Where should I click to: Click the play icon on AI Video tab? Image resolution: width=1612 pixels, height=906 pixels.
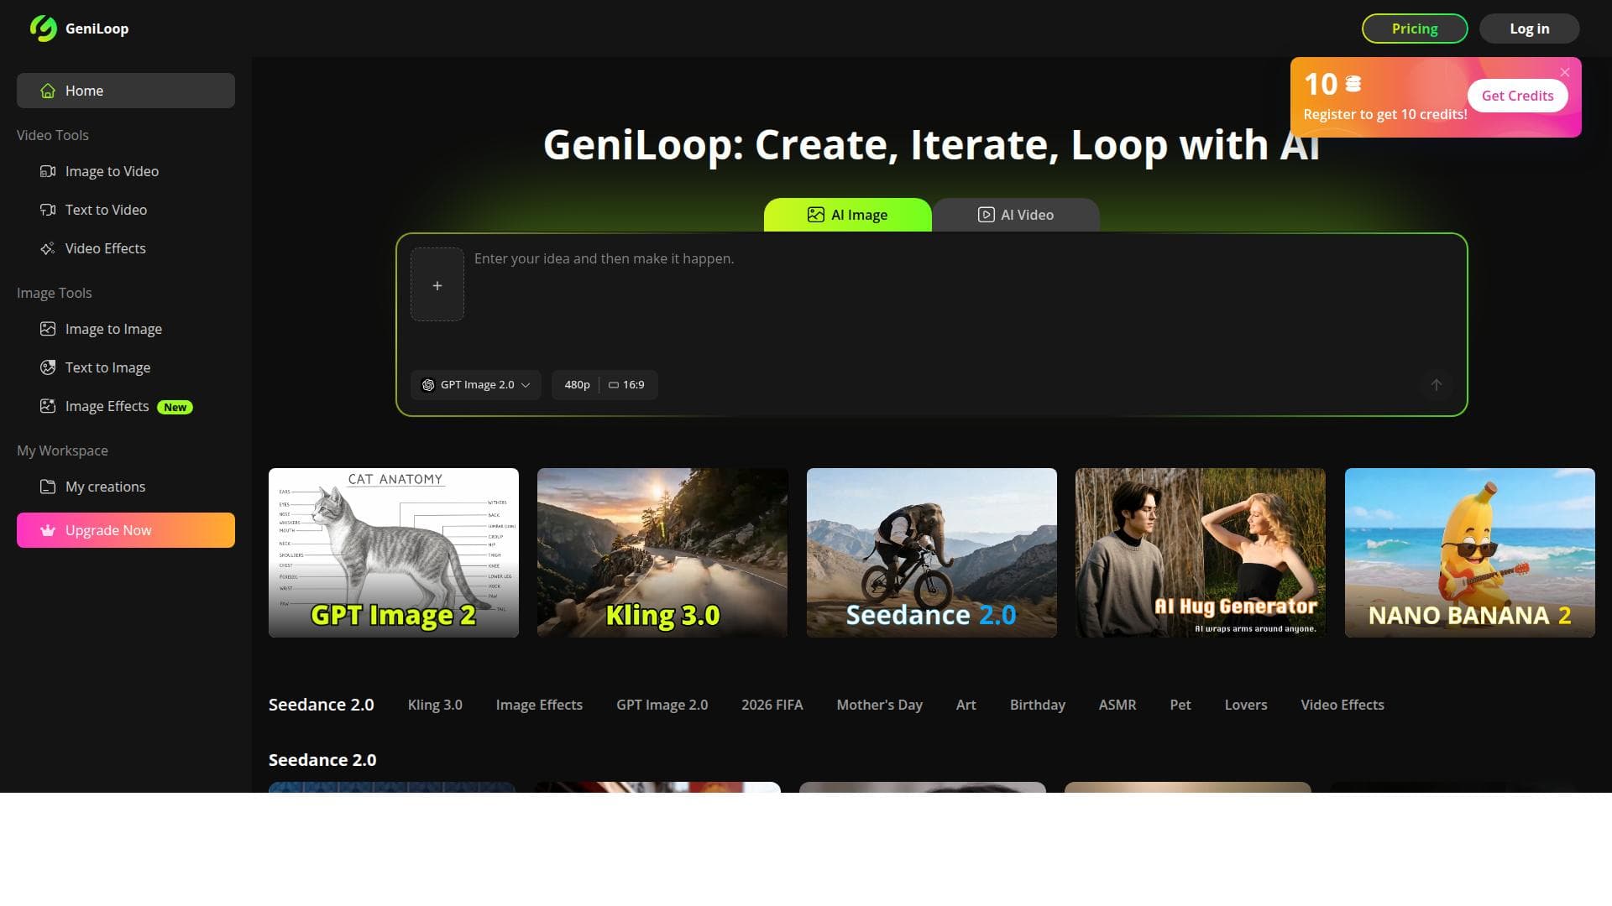point(986,215)
